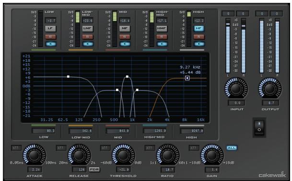This screenshot has height=181, width=292.
Task: Toggle the LOW band E enable button
Action: pyautogui.click(x=51, y=44)
